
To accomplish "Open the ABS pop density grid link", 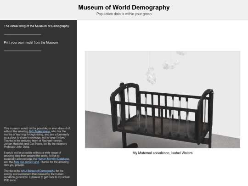I will [26, 162].
